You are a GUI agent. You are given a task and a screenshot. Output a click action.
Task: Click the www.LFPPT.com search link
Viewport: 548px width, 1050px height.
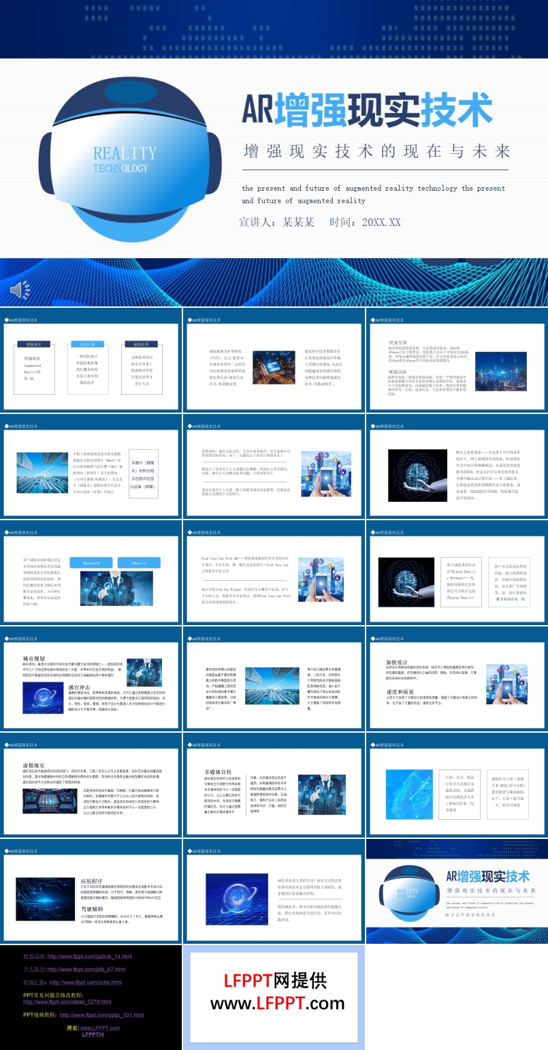(x=100, y=1028)
